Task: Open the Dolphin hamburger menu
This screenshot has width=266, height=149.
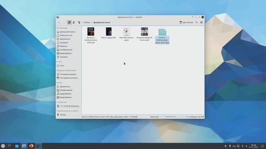Action: [201, 22]
